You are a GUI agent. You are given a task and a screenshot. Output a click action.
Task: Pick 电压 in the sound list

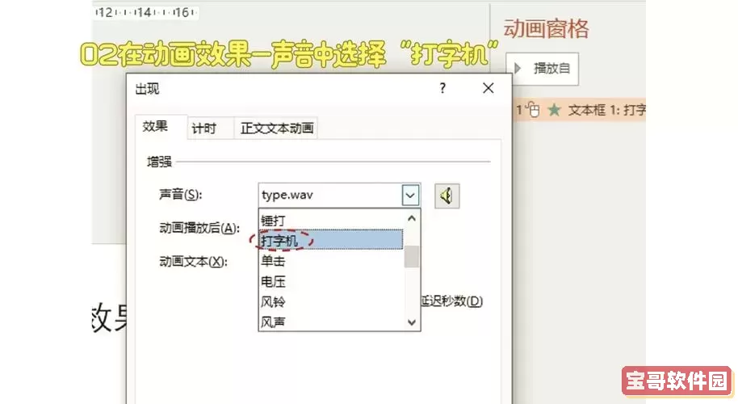point(331,281)
